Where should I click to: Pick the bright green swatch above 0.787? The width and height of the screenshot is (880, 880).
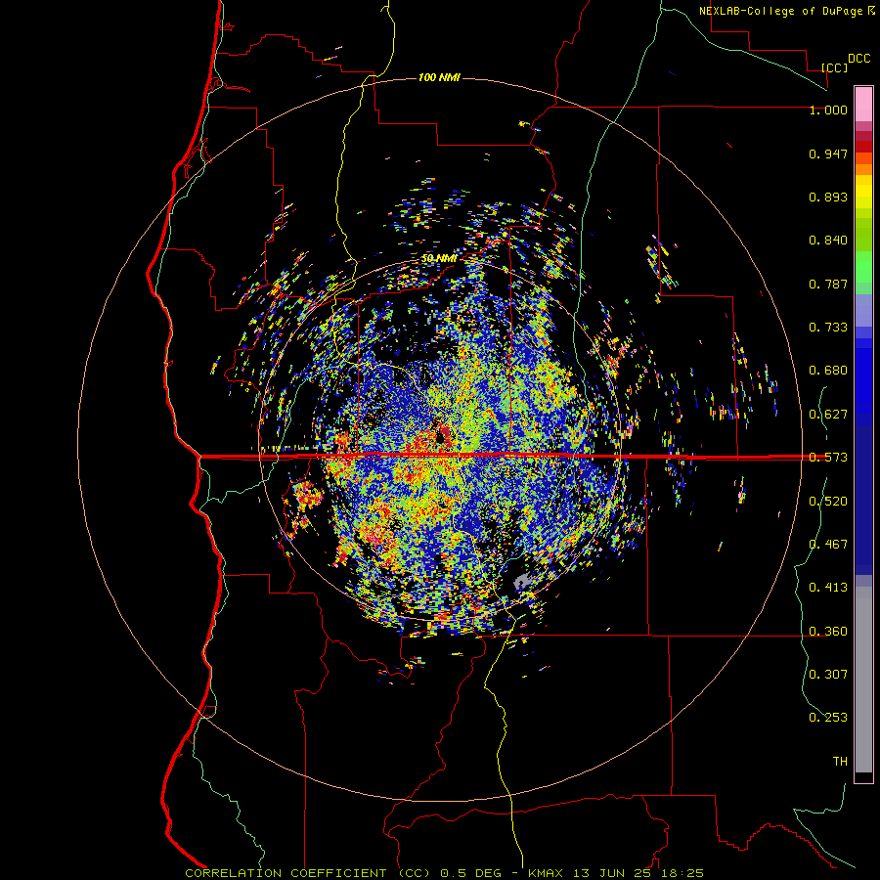point(863,267)
